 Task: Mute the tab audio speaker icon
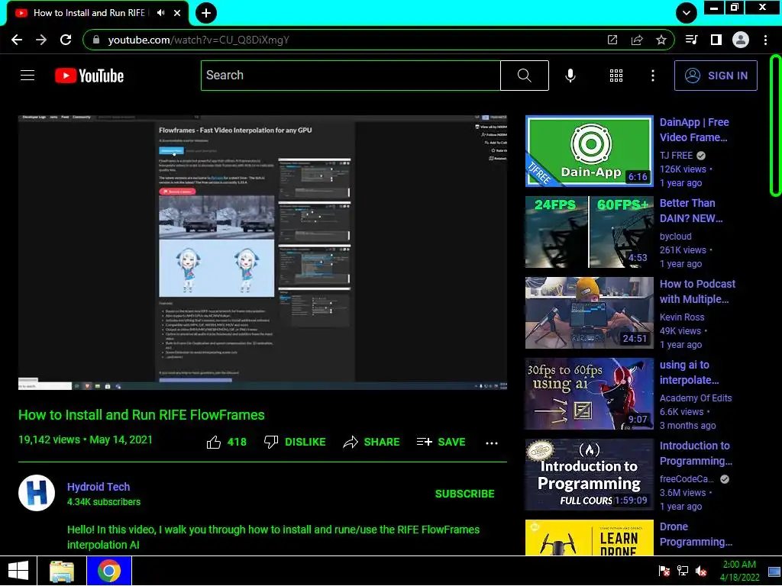click(160, 13)
